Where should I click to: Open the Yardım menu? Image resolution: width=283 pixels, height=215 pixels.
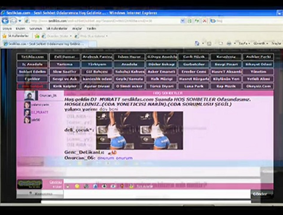click(x=91, y=28)
